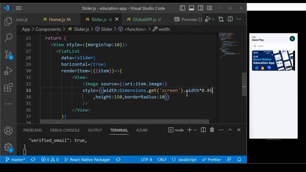Viewport: 306px width, 172px height.
Task: Close the terminal panel
Action: coord(239,129)
